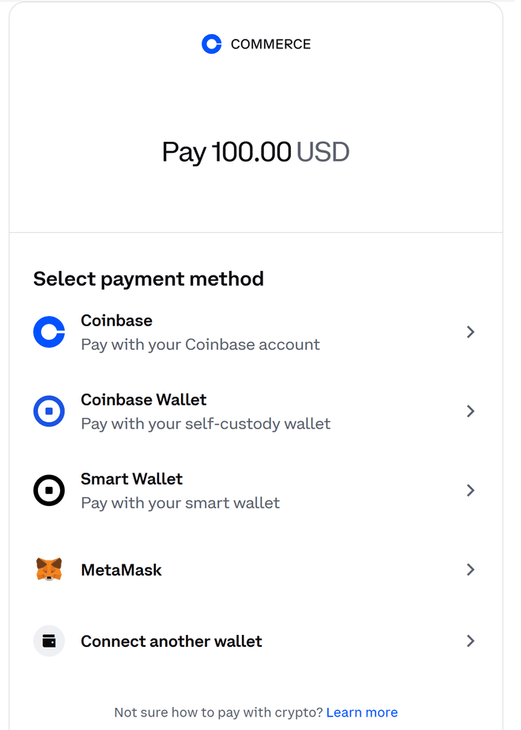Click the Pay 100.00 USD amount

click(x=255, y=152)
